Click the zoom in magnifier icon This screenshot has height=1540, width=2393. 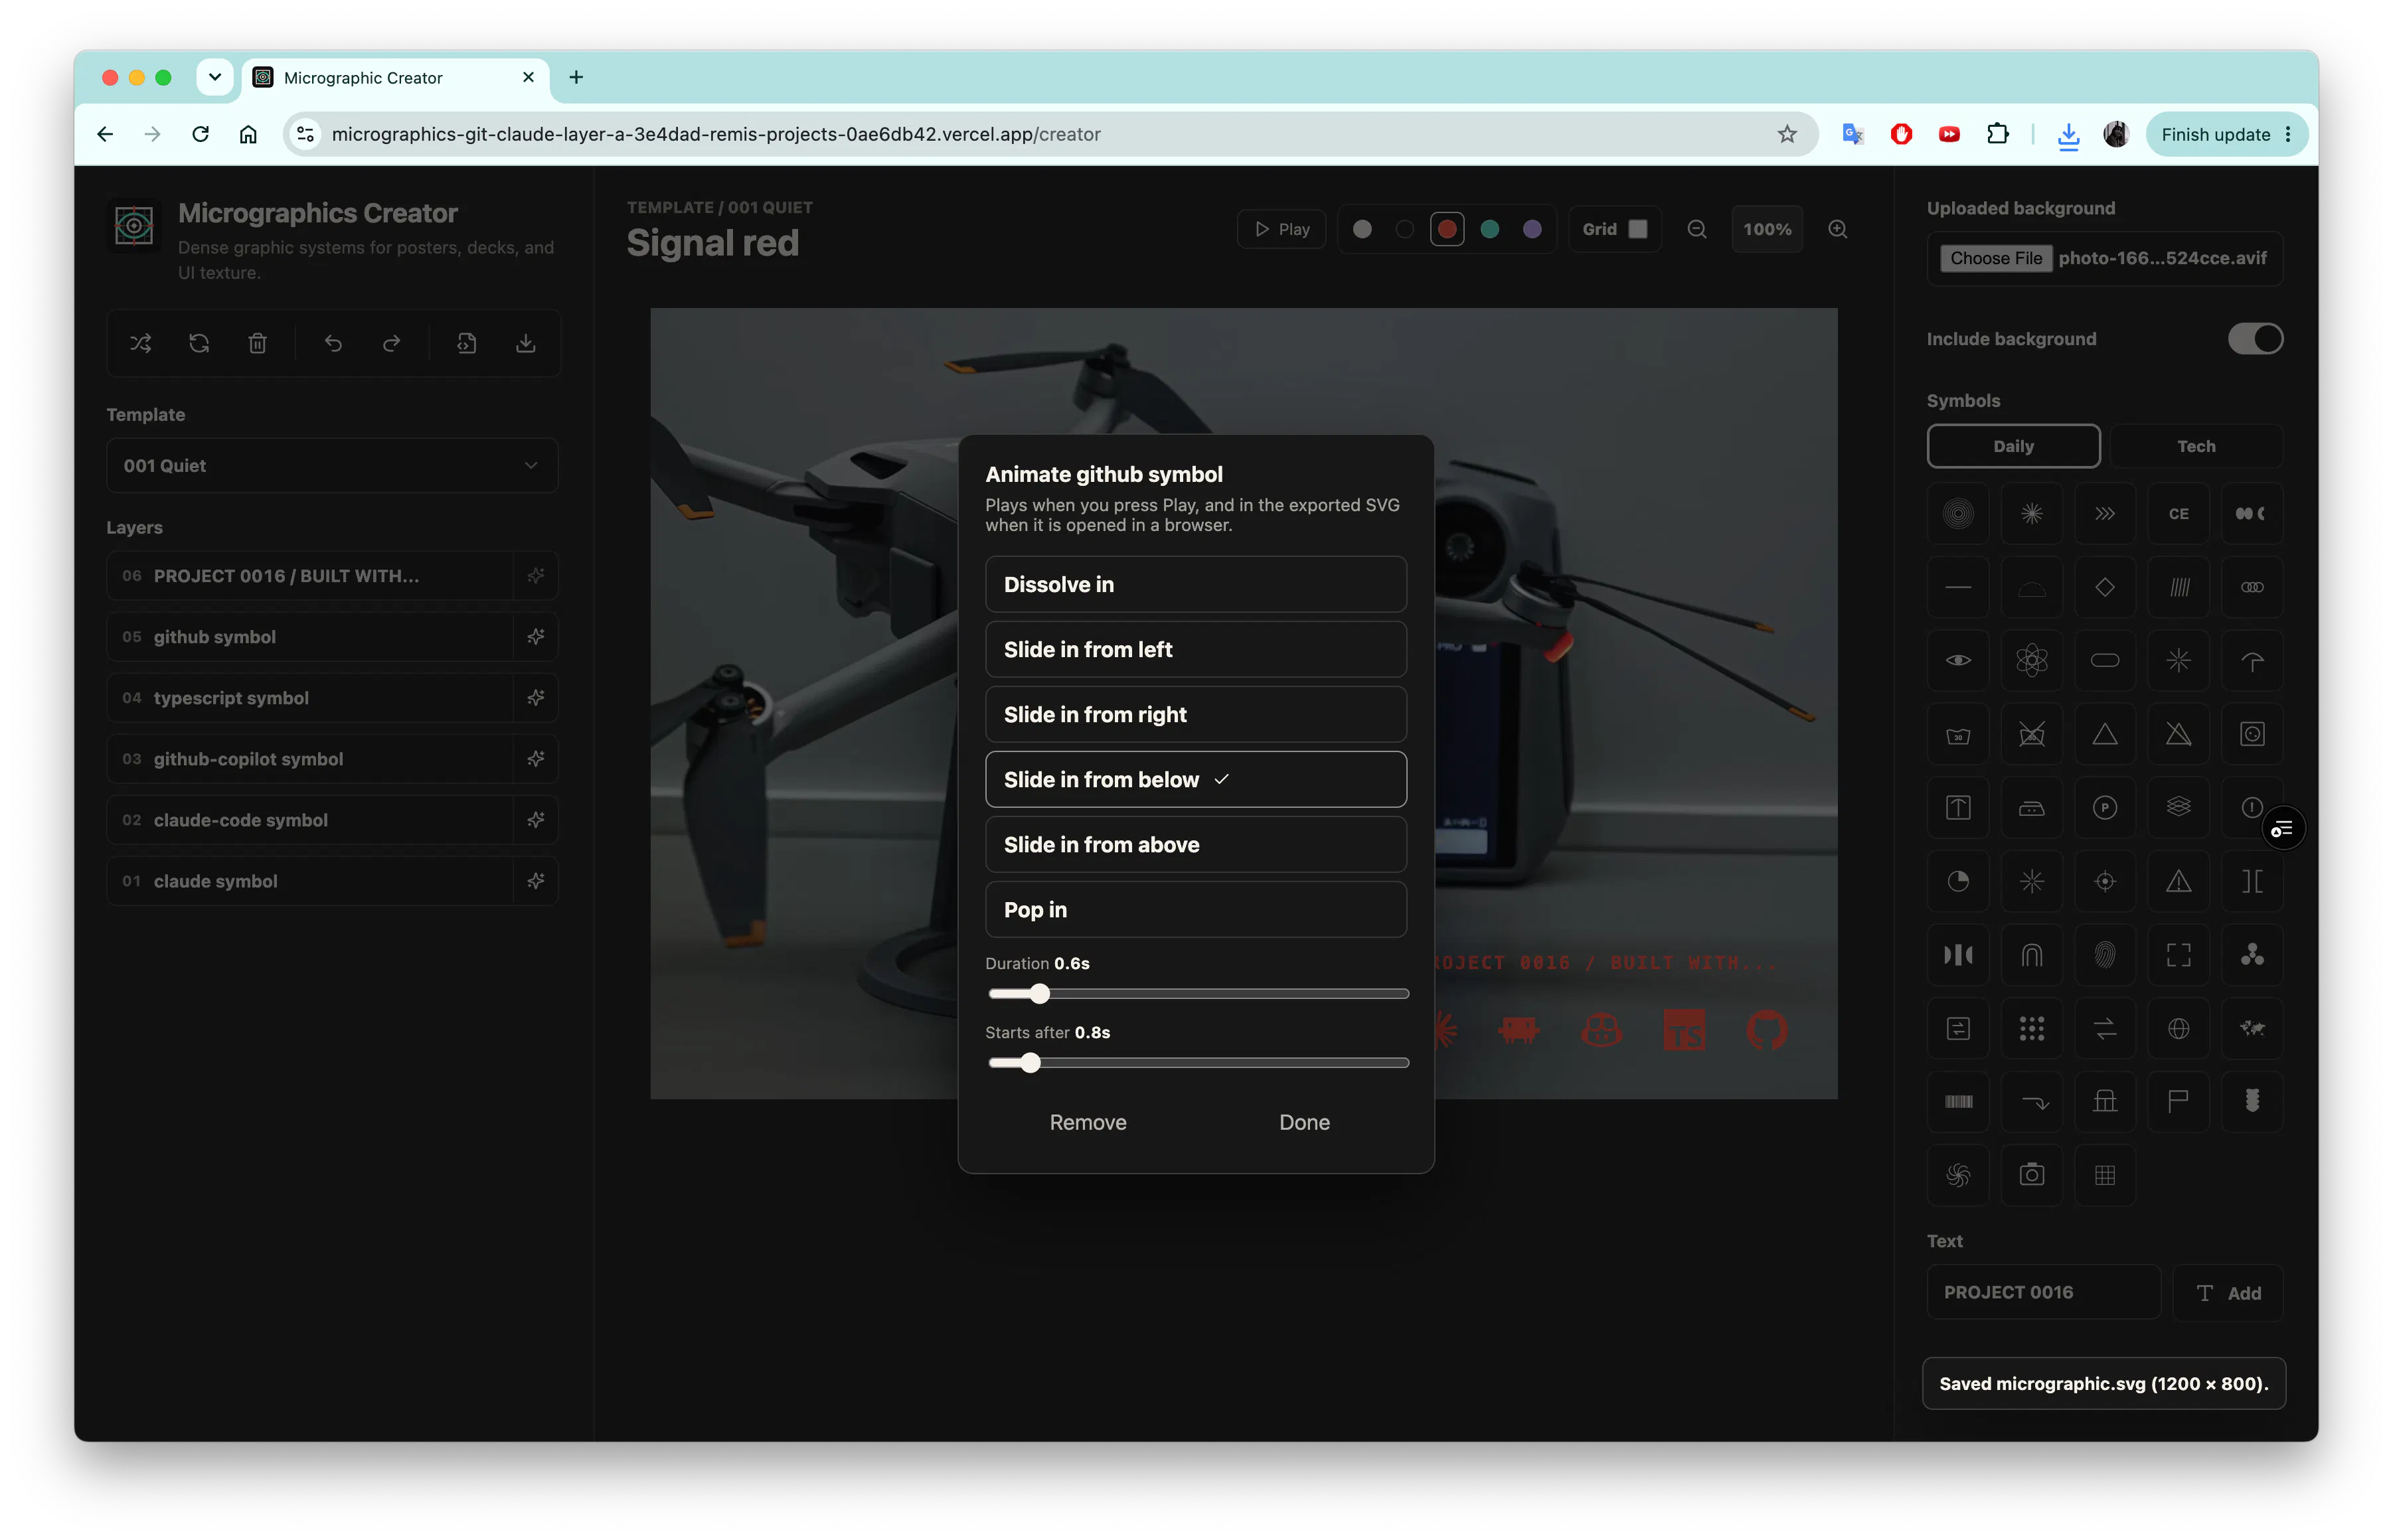tap(1838, 229)
